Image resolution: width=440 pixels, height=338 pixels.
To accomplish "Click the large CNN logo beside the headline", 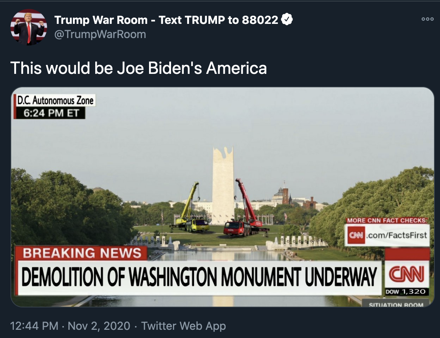I will click(x=407, y=274).
